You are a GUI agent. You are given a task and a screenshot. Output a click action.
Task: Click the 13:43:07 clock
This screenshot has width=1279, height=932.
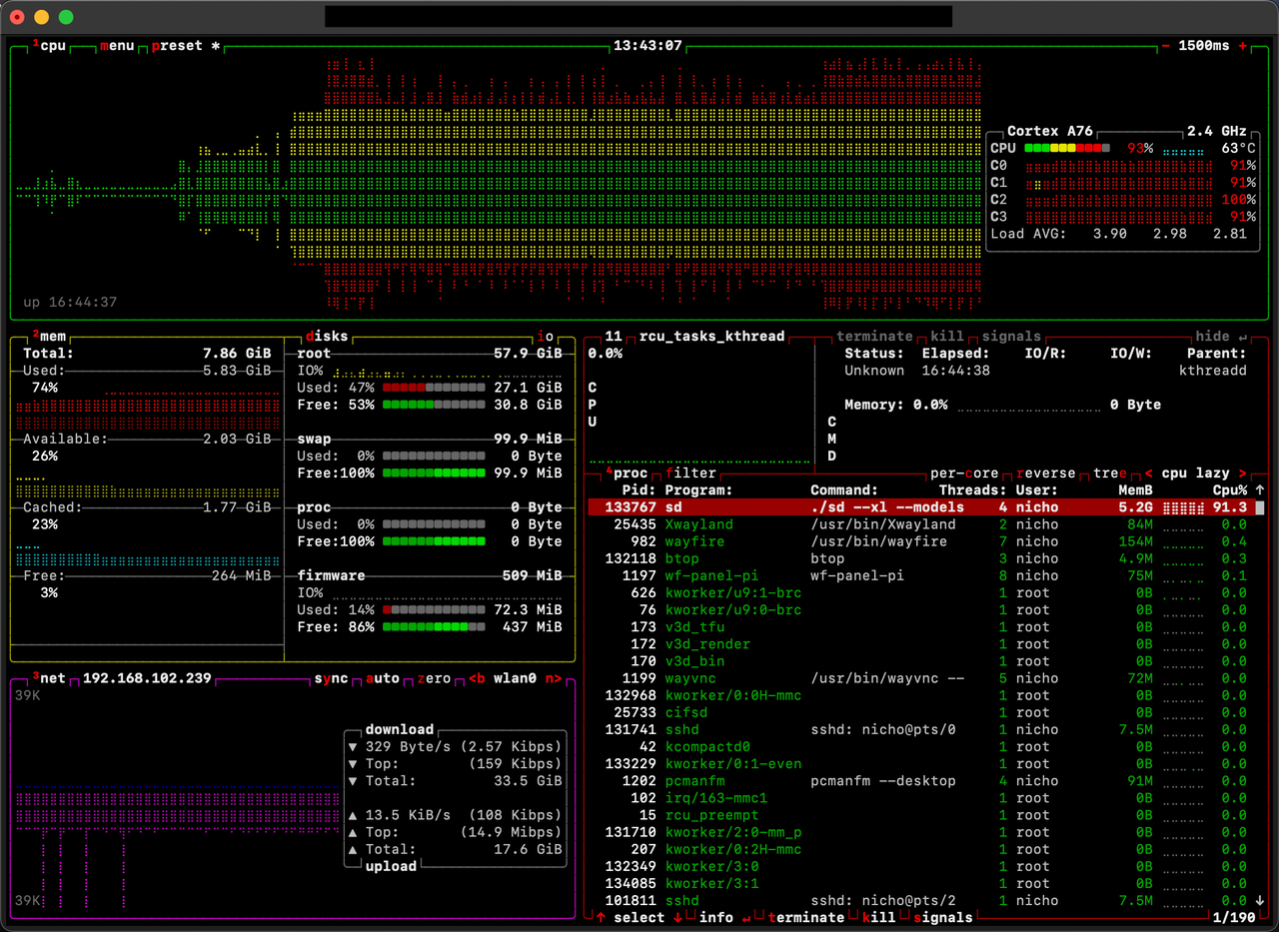click(647, 46)
